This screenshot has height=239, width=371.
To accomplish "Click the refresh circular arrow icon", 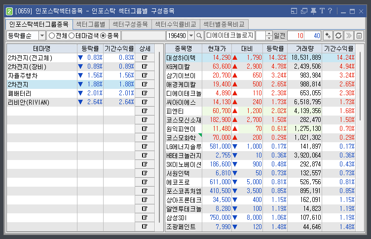I will (x=338, y=36).
